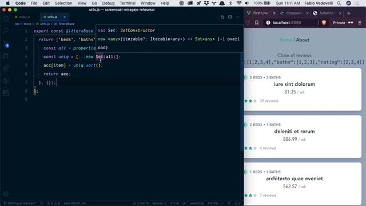Open the File menu
Viewport: 366px width, 206px height.
[34, 3]
